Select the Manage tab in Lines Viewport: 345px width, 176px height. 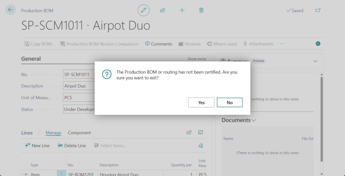(53, 133)
